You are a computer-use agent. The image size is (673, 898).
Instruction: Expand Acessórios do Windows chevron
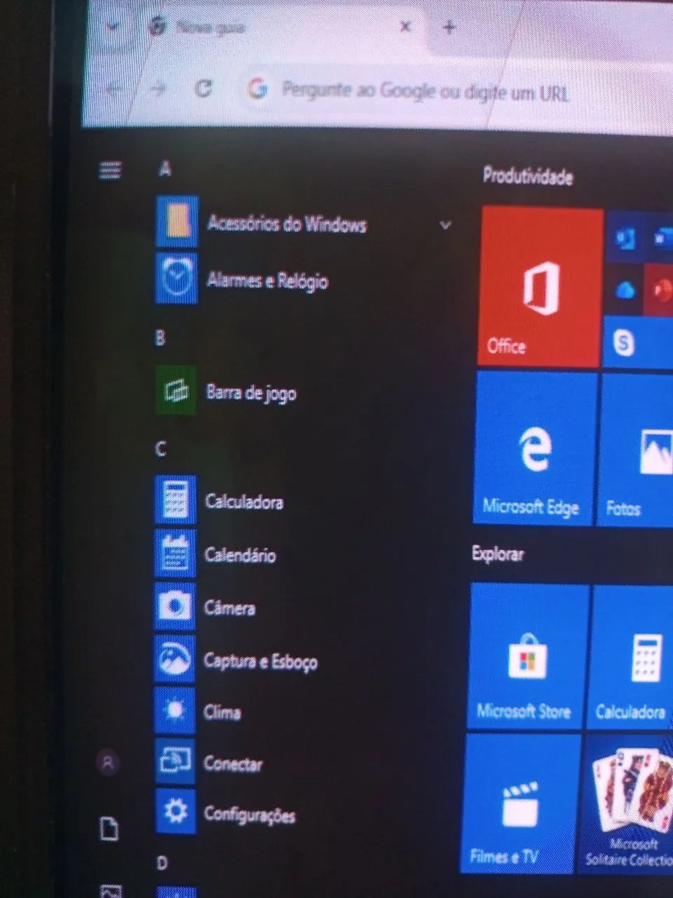coord(445,225)
